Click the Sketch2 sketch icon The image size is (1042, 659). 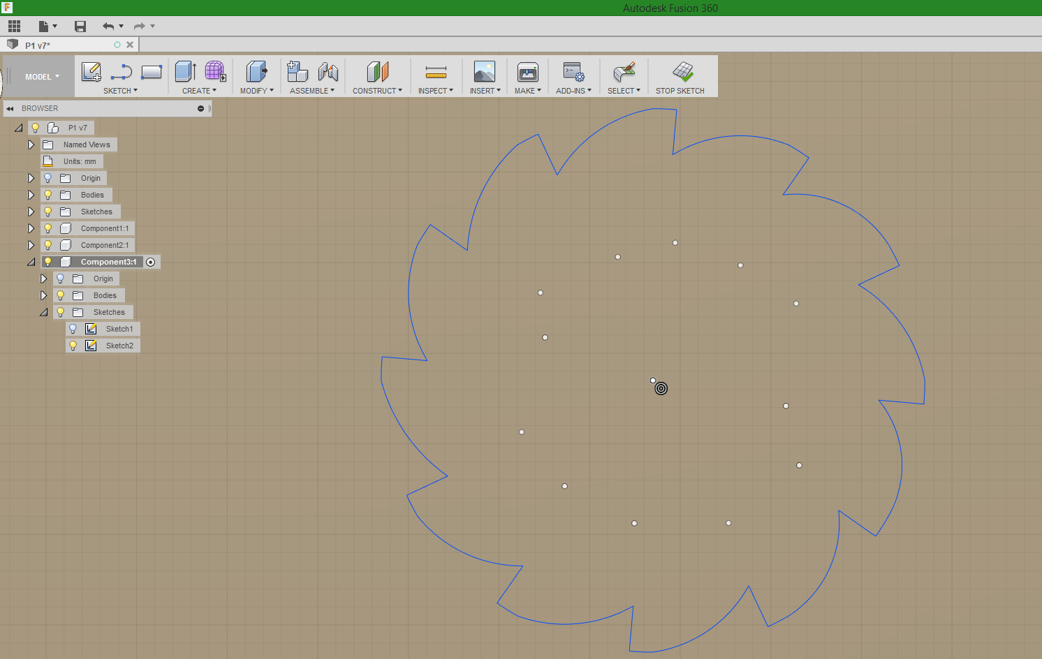(91, 346)
